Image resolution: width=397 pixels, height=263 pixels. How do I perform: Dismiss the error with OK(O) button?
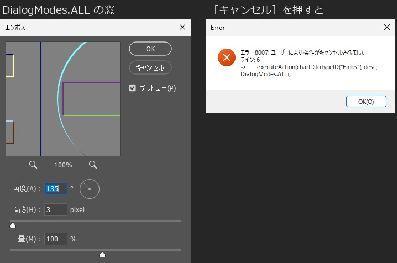pos(366,102)
